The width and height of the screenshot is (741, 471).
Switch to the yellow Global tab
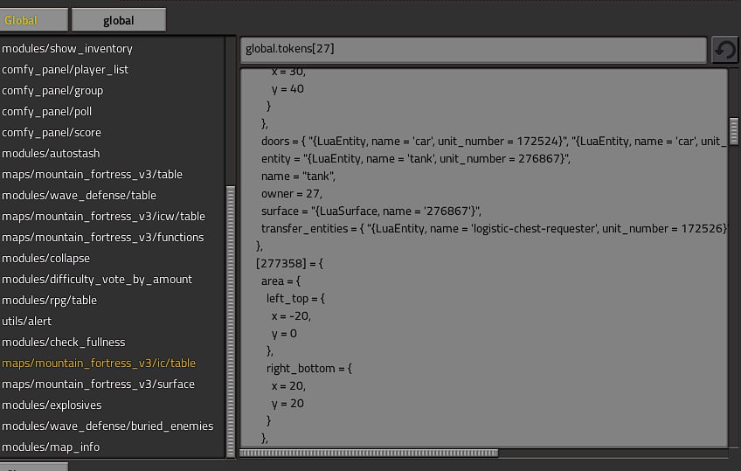[33, 20]
